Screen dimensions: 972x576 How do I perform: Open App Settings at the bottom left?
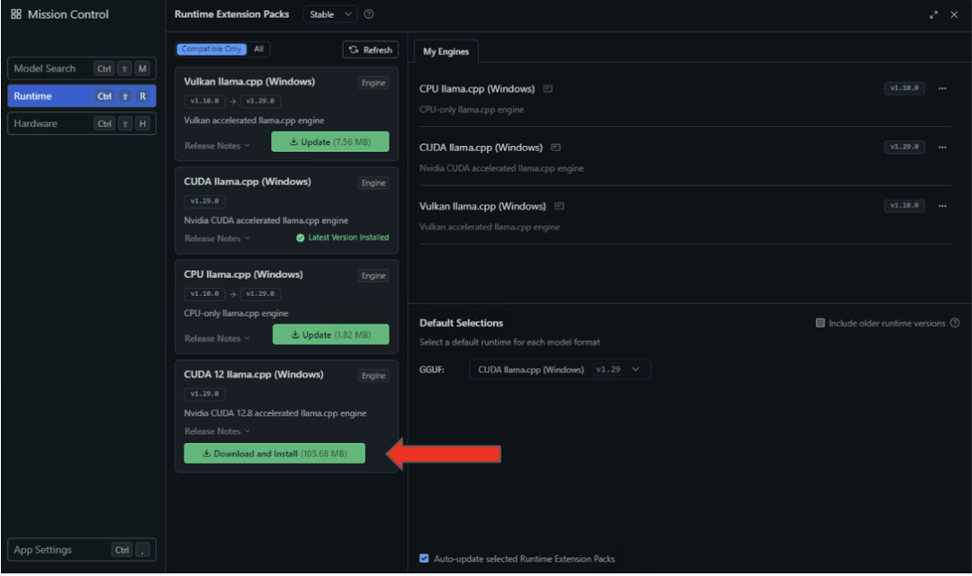pyautogui.click(x=81, y=550)
